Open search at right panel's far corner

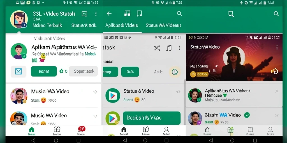(276, 14)
